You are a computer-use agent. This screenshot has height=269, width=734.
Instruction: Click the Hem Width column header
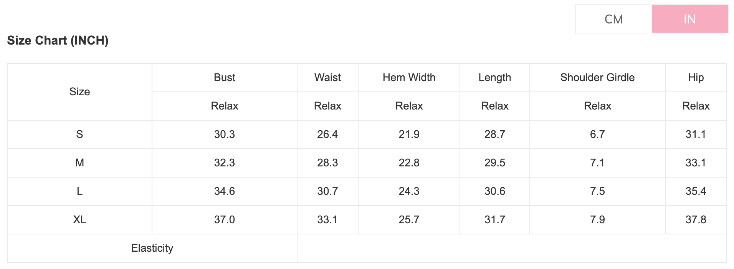click(409, 78)
